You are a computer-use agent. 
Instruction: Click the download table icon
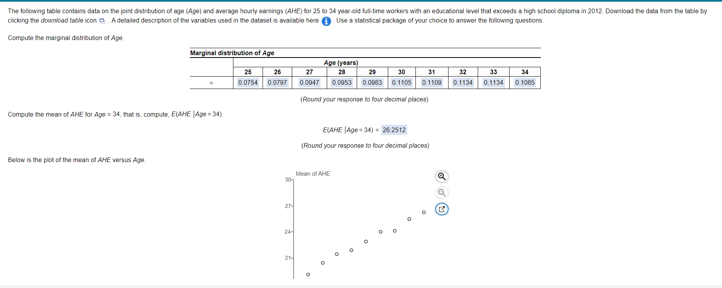click(102, 21)
